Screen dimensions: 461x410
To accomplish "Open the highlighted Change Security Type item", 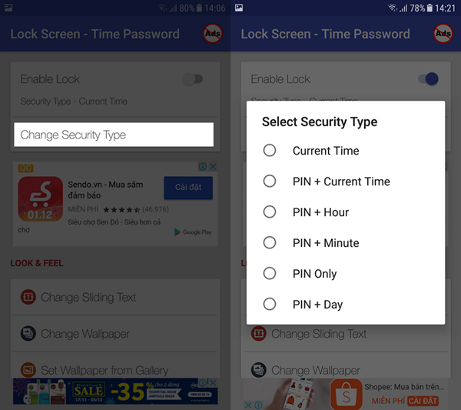I will point(114,135).
